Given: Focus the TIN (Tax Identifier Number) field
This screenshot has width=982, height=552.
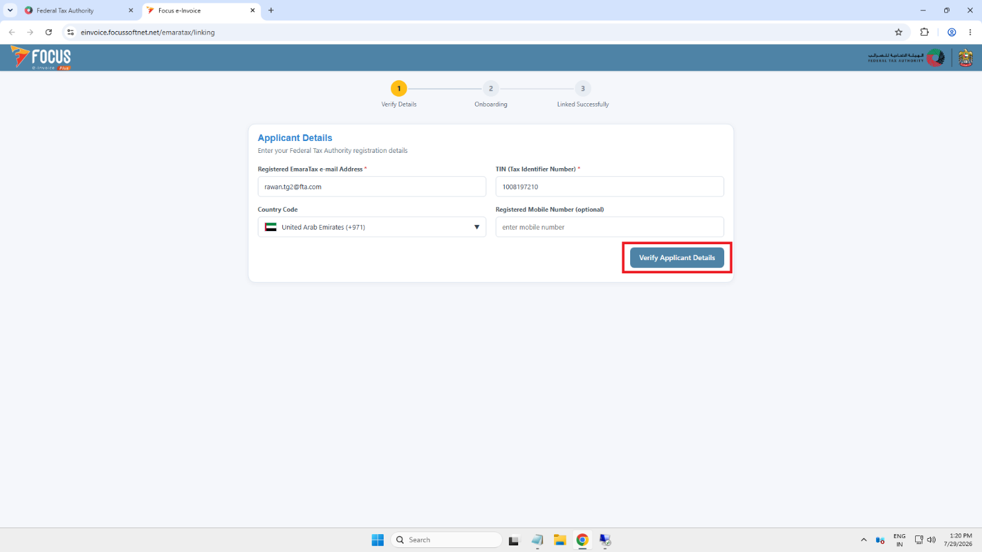Looking at the screenshot, I should 610,187.
